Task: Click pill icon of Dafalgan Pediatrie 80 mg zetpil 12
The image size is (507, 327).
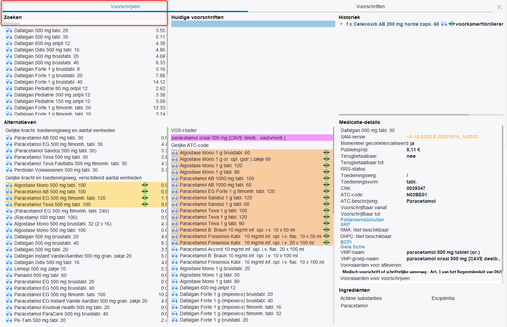Action: [x=9, y=88]
